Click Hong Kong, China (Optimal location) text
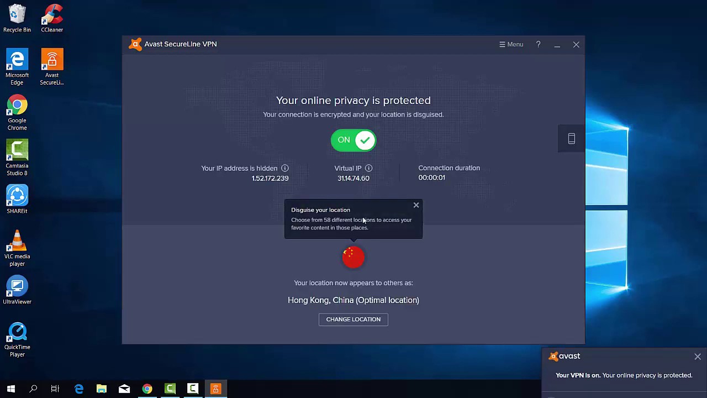The image size is (707, 398). coord(353,300)
